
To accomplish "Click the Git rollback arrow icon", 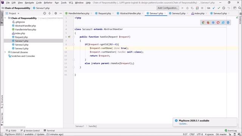I will 228,8.
